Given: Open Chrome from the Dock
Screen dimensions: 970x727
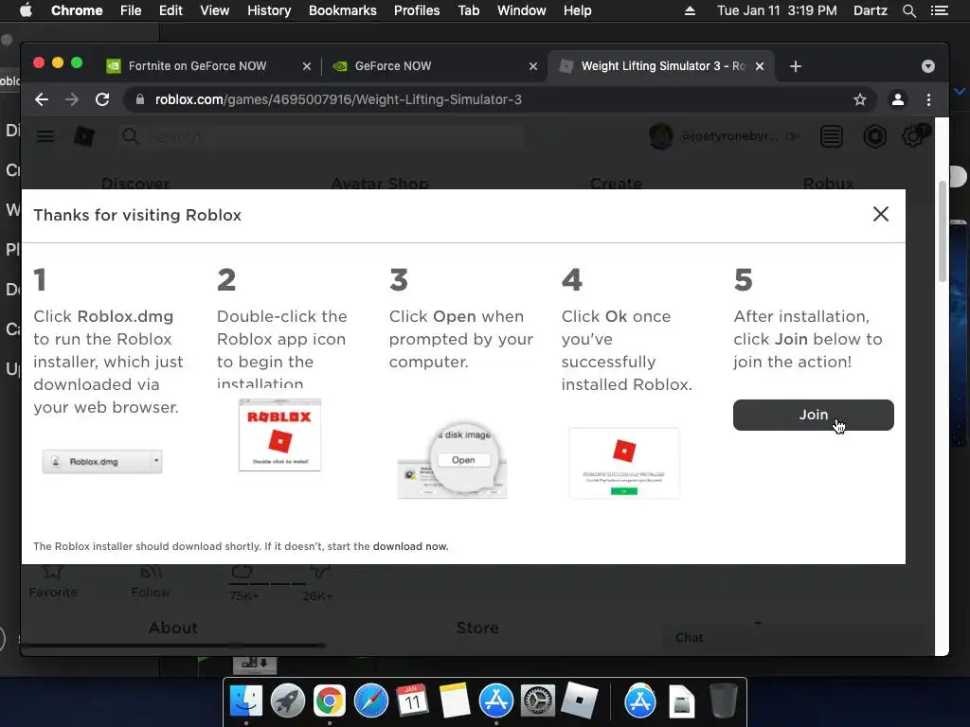Looking at the screenshot, I should coord(329,701).
